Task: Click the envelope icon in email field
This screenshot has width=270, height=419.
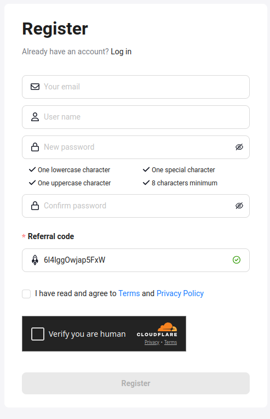Action: (35, 87)
